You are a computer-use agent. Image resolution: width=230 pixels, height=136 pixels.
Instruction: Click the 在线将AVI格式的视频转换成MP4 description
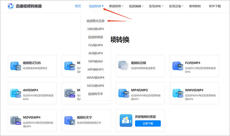tap(38, 97)
